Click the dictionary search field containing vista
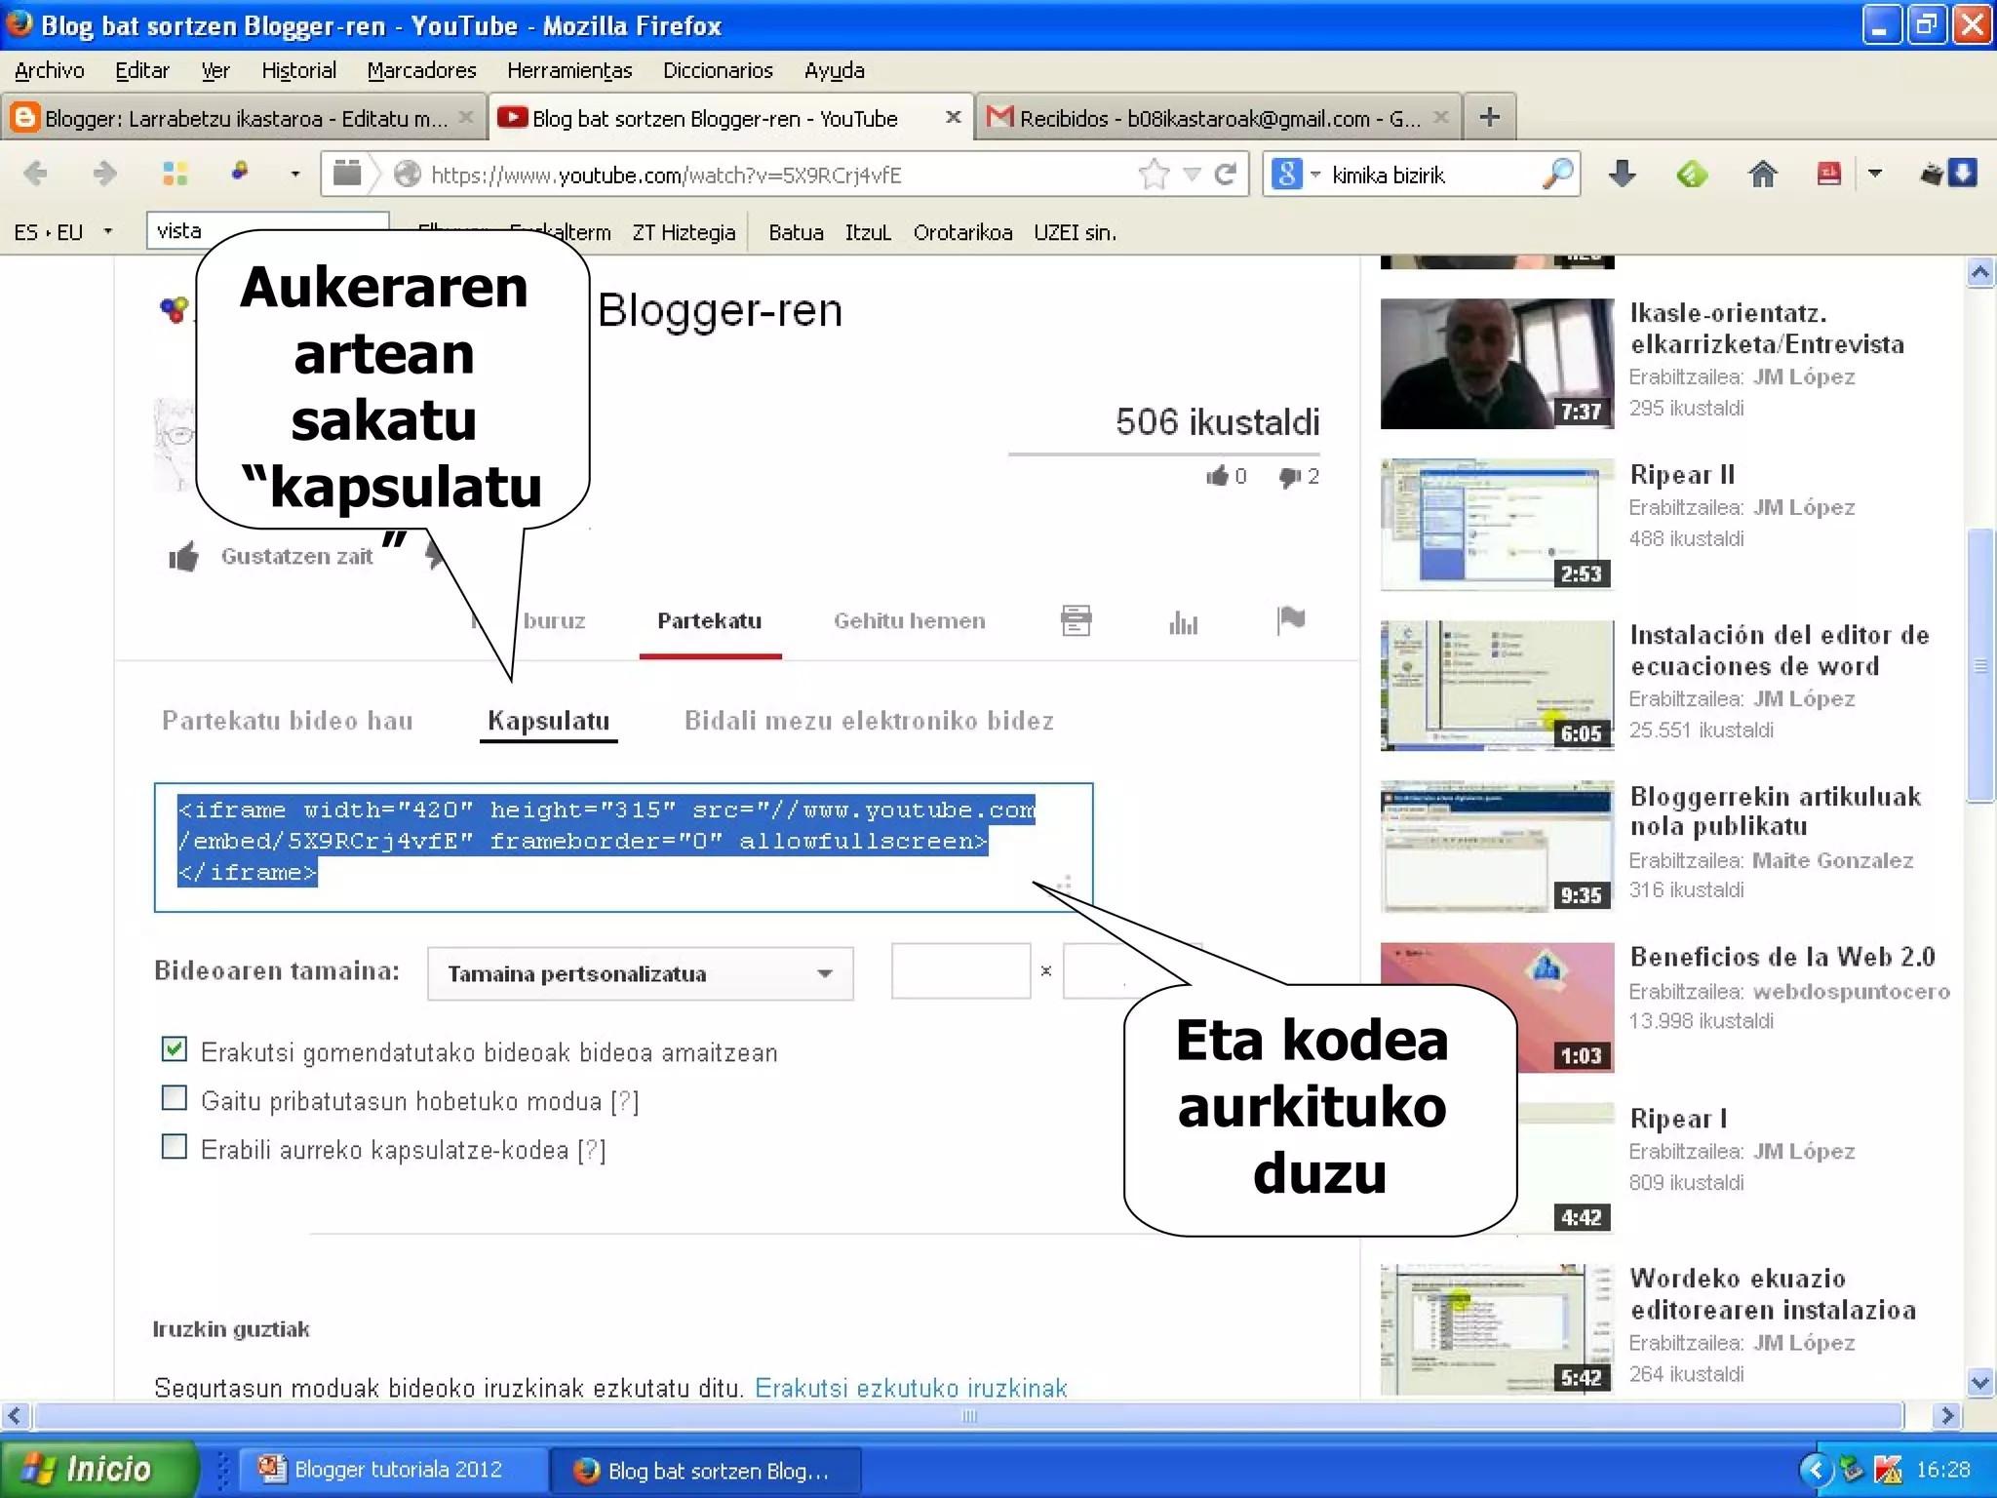The height and width of the screenshot is (1498, 1997). pyautogui.click(x=268, y=231)
